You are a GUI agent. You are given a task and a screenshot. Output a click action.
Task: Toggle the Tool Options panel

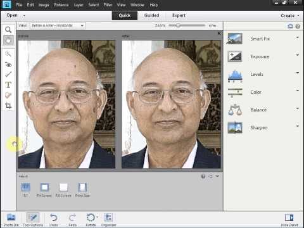coord(33,220)
